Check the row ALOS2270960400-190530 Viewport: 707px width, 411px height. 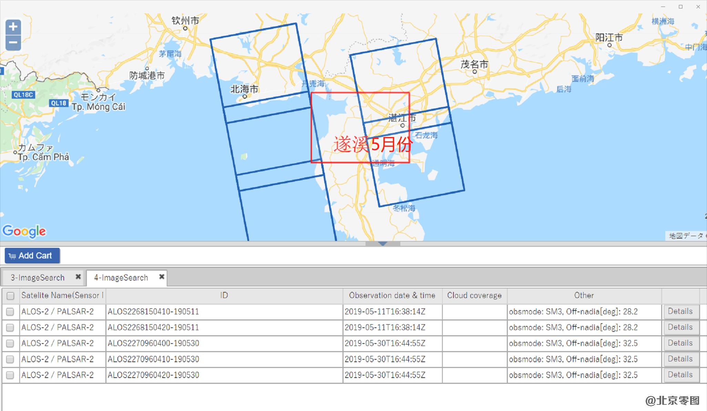coord(10,343)
